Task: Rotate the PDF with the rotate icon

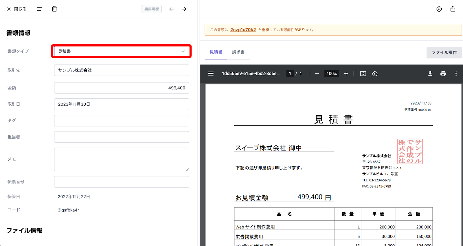Action: (375, 74)
